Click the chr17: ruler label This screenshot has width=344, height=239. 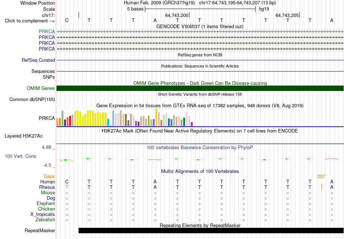click(48, 15)
